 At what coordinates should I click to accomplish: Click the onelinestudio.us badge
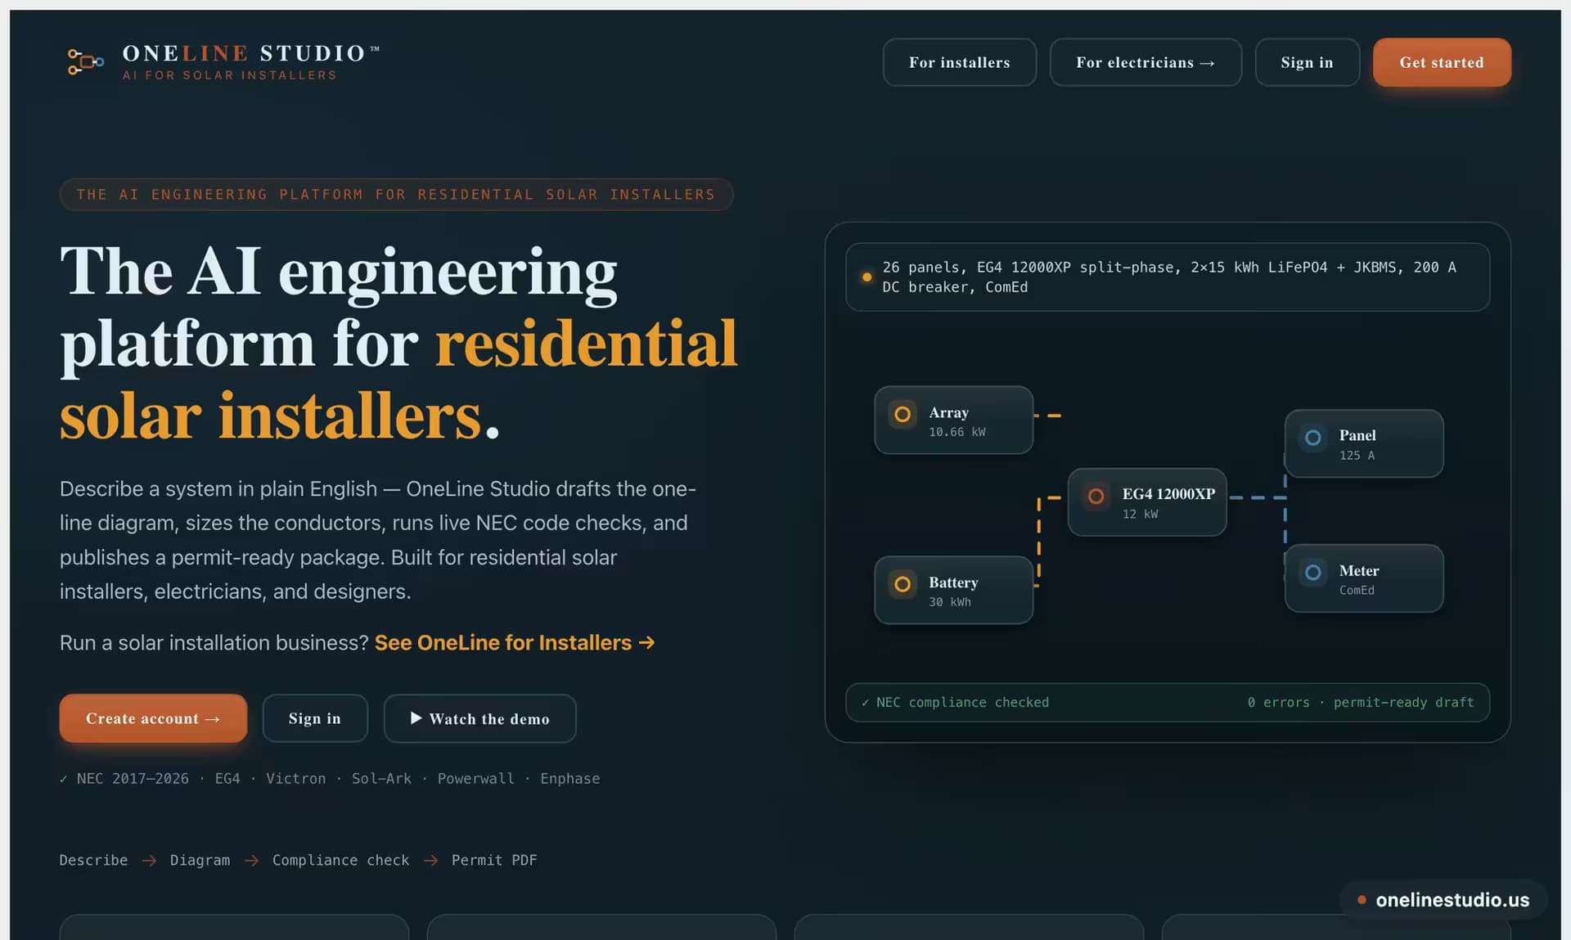click(1444, 900)
